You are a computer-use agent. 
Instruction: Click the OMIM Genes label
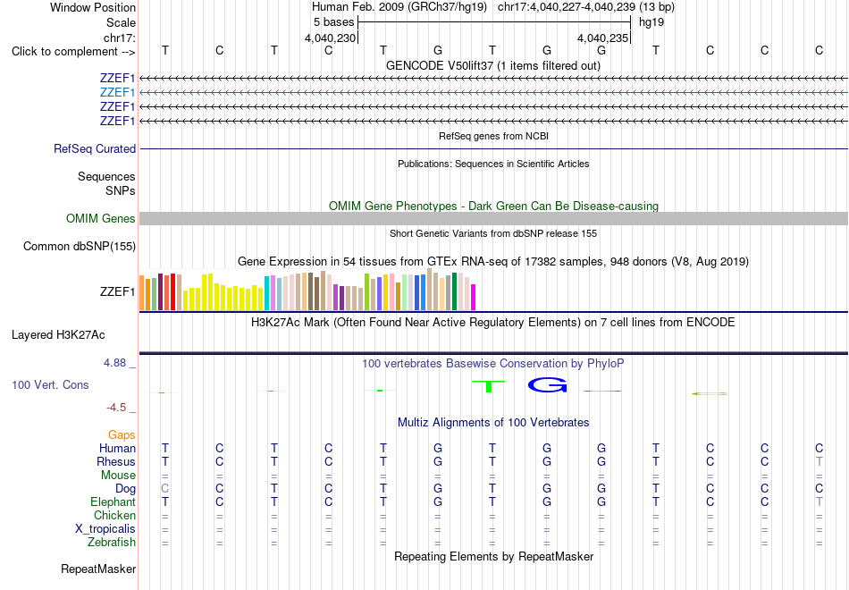[101, 218]
